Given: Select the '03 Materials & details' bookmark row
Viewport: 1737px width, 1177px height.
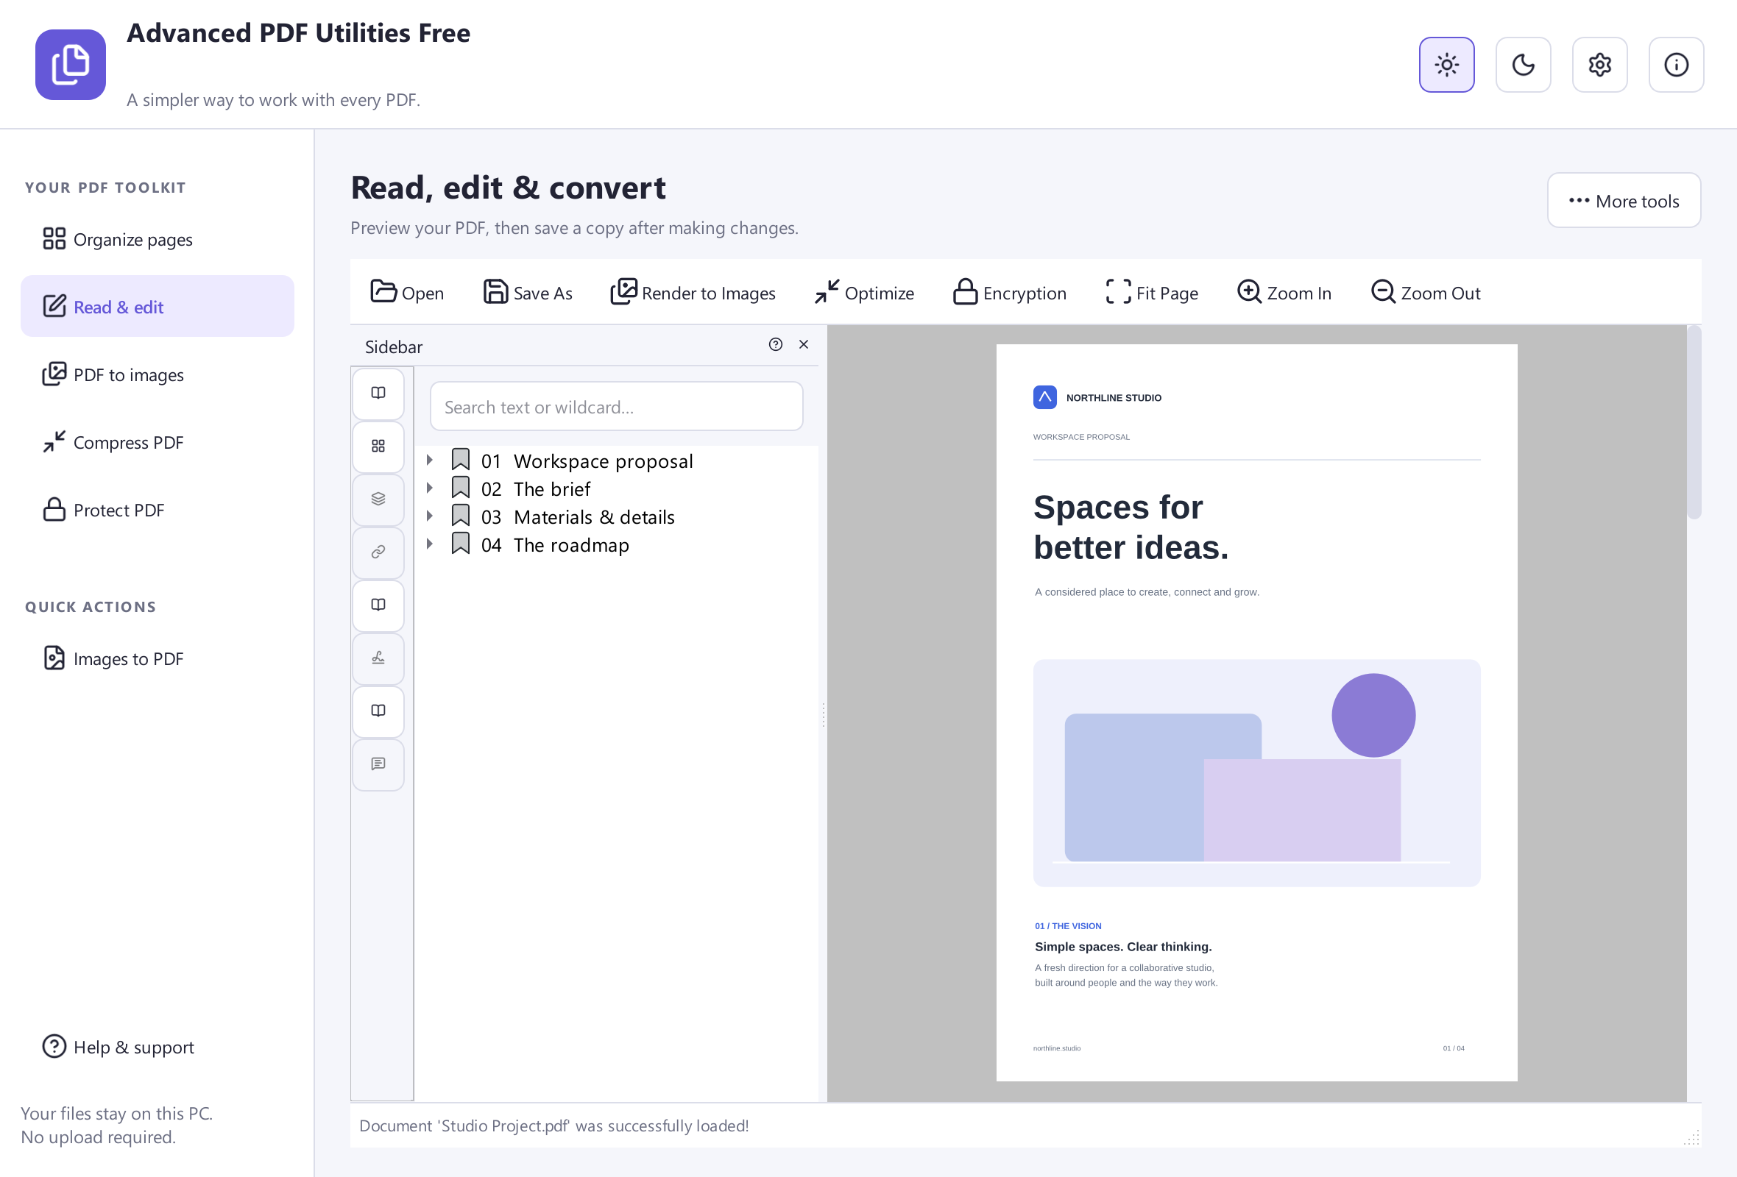Looking at the screenshot, I should (617, 517).
